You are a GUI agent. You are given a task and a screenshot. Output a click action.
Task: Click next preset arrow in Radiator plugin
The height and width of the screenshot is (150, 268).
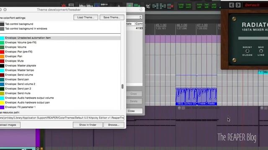click(238, 5)
